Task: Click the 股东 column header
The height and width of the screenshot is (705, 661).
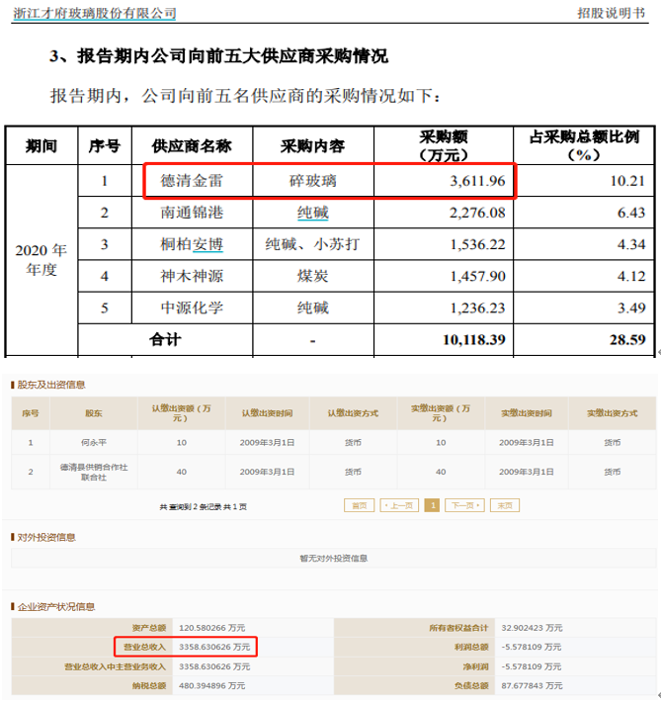Action: pos(94,413)
